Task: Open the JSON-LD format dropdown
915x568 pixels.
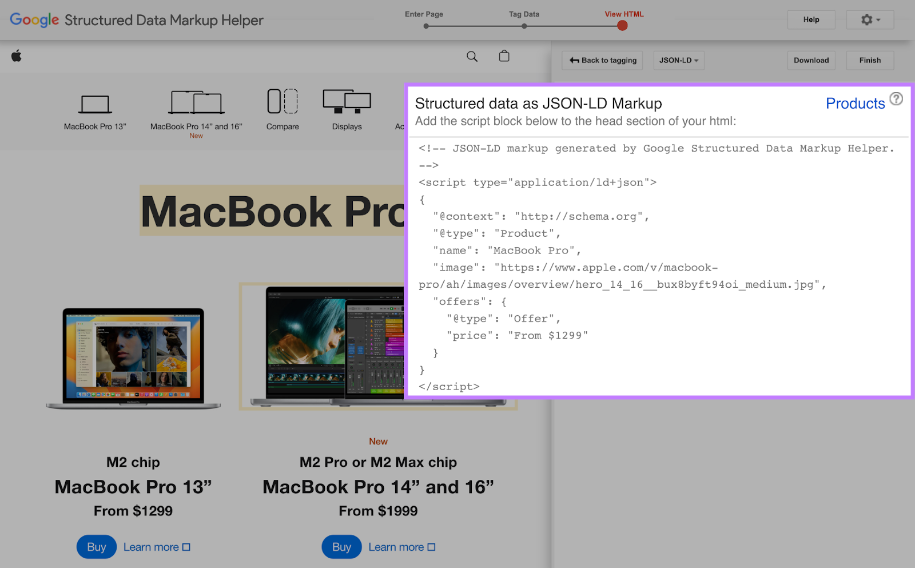Action: tap(678, 60)
